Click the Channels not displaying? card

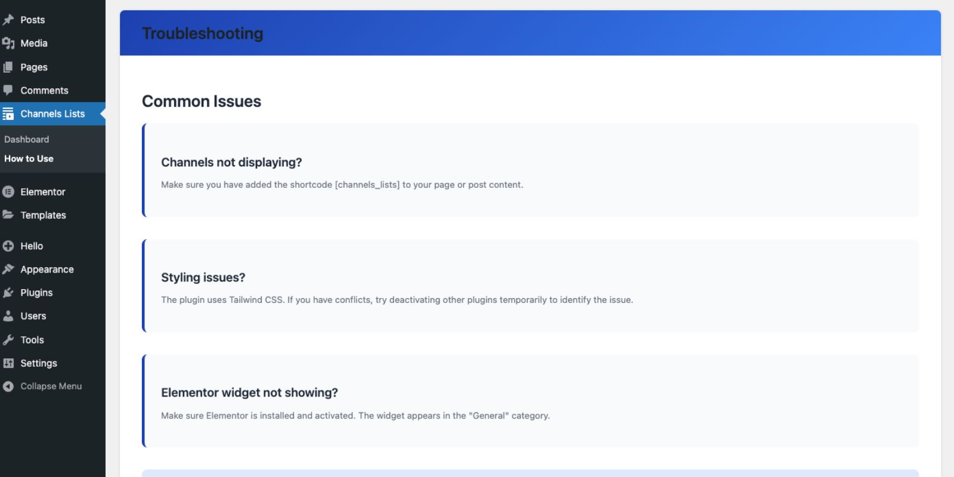[531, 171]
